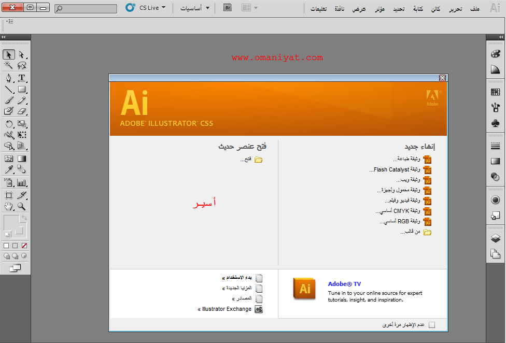The height and width of the screenshot is (343, 506).
Task: Select the Free Transform tool
Action: click(22, 135)
